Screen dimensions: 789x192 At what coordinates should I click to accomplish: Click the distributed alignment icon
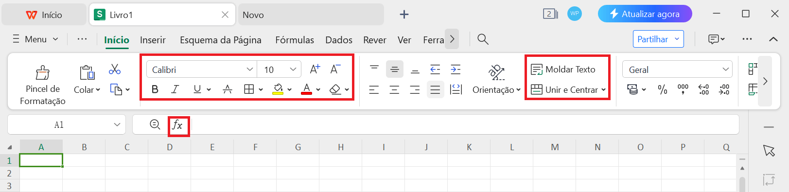[456, 89]
